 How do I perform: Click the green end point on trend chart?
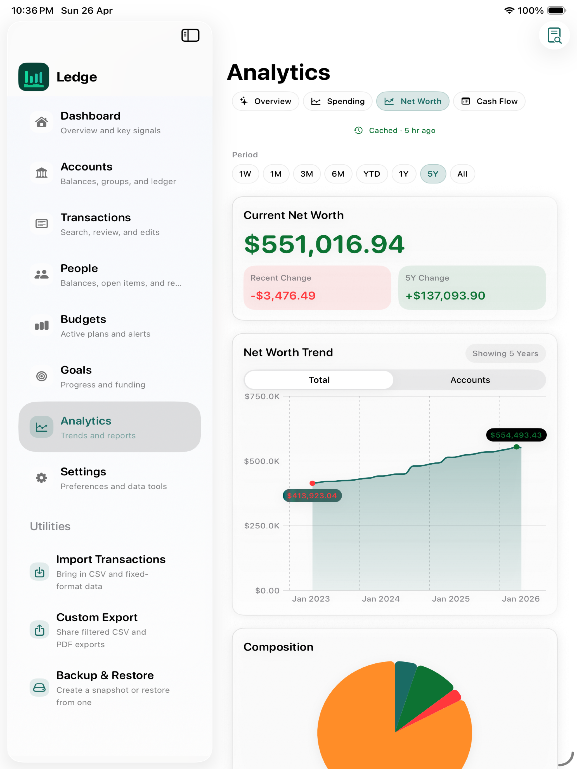click(x=517, y=447)
